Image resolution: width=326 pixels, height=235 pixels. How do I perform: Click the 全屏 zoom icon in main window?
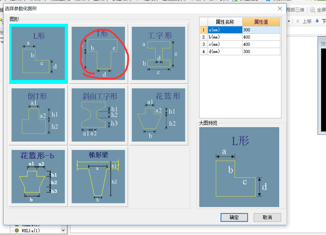312,10
